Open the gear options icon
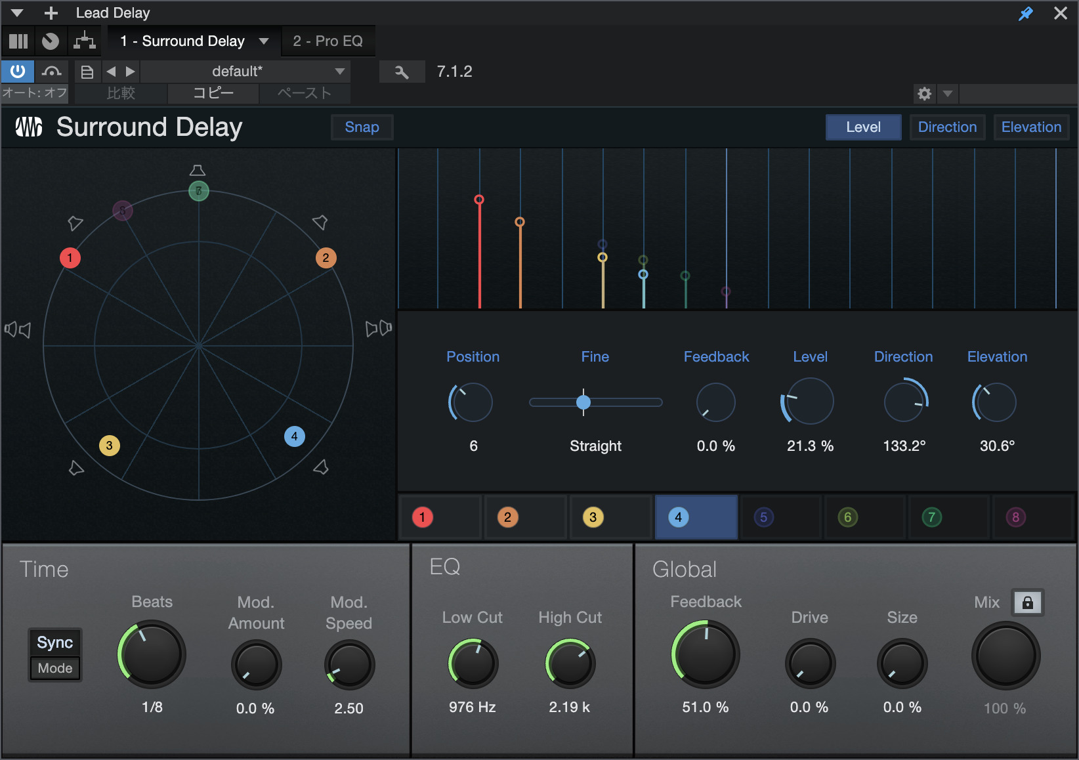The width and height of the screenshot is (1079, 760). (924, 94)
